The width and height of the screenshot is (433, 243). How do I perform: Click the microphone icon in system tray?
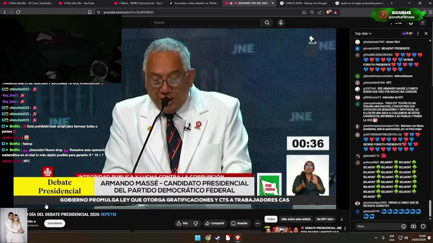(383, 238)
